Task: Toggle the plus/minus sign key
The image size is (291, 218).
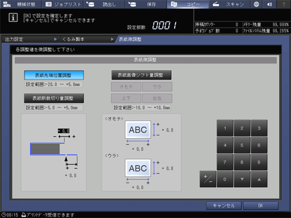Action: 208,179
